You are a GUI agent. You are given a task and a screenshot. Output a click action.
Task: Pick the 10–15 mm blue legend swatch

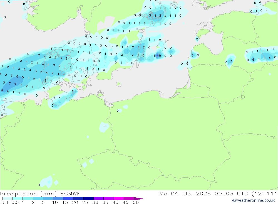pos(58,198)
